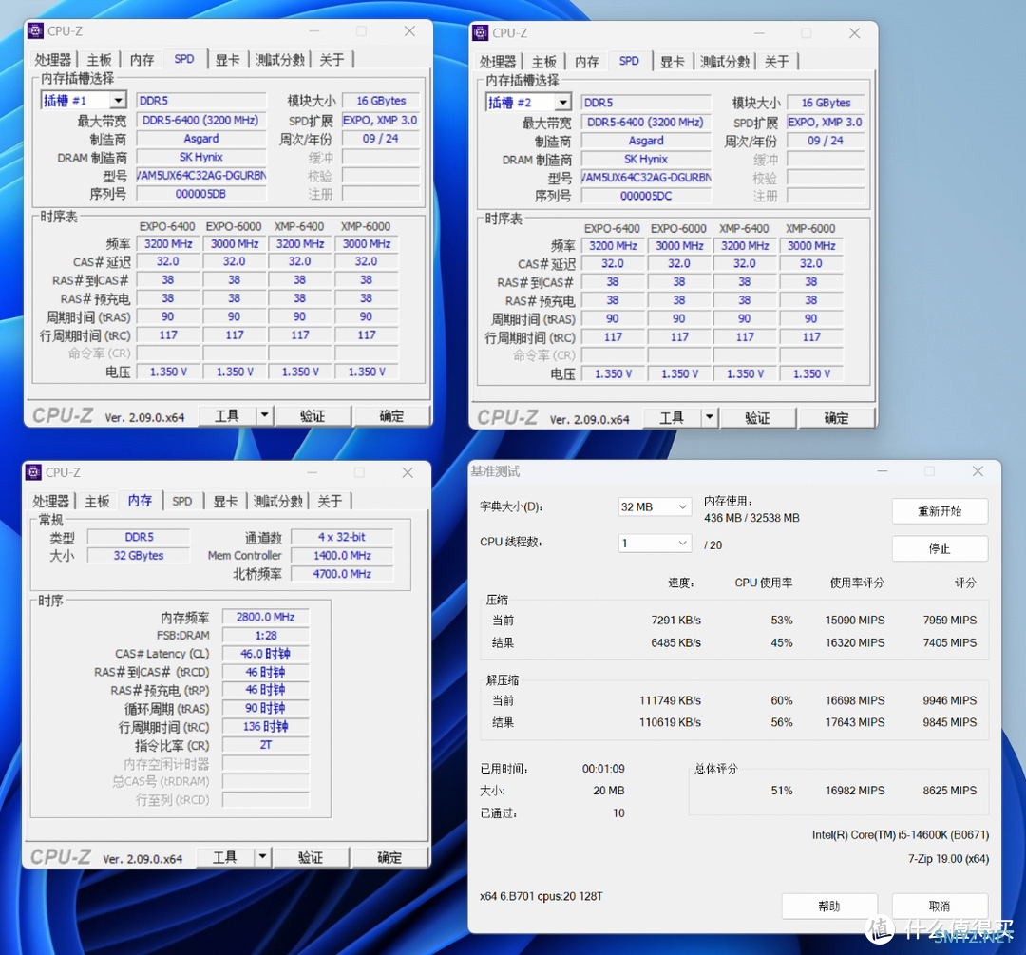Select SPD tab in slot #2 window

(630, 61)
